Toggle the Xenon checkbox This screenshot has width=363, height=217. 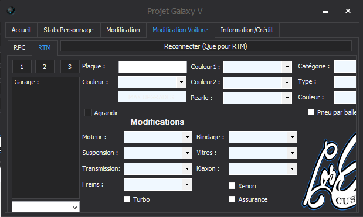coord(232,186)
